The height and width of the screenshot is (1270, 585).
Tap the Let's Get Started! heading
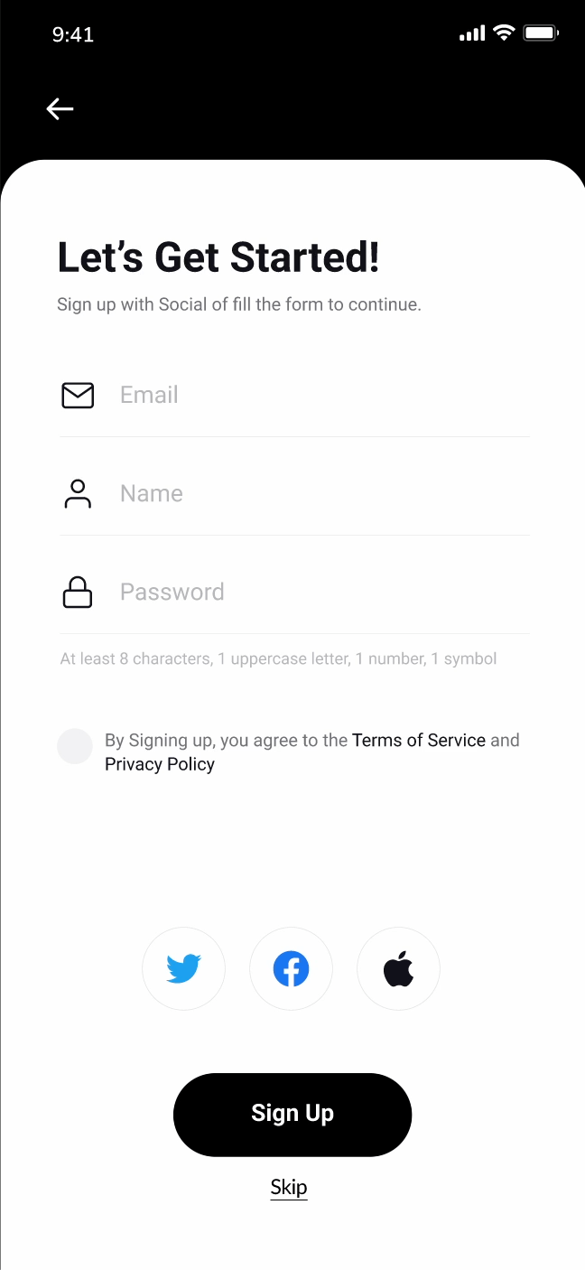point(218,257)
